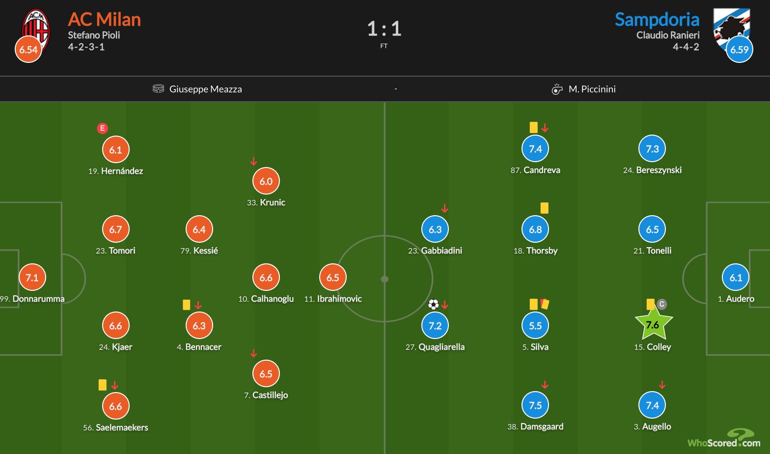Click the captain C badge above Colley

[661, 304]
